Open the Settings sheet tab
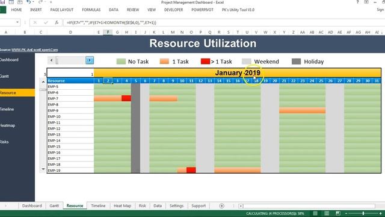Screen dimensions: 385x217 (176, 206)
